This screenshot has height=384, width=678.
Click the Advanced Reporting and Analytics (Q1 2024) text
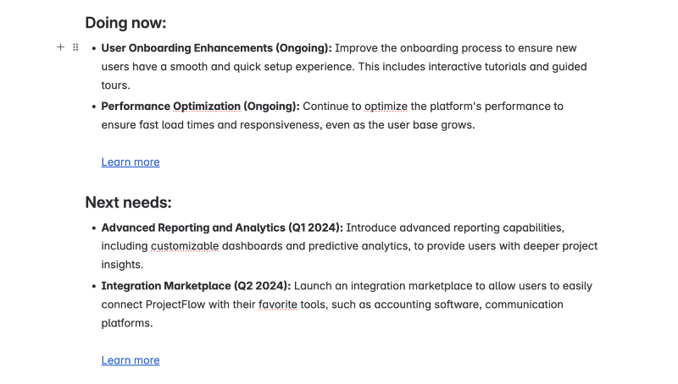click(222, 228)
